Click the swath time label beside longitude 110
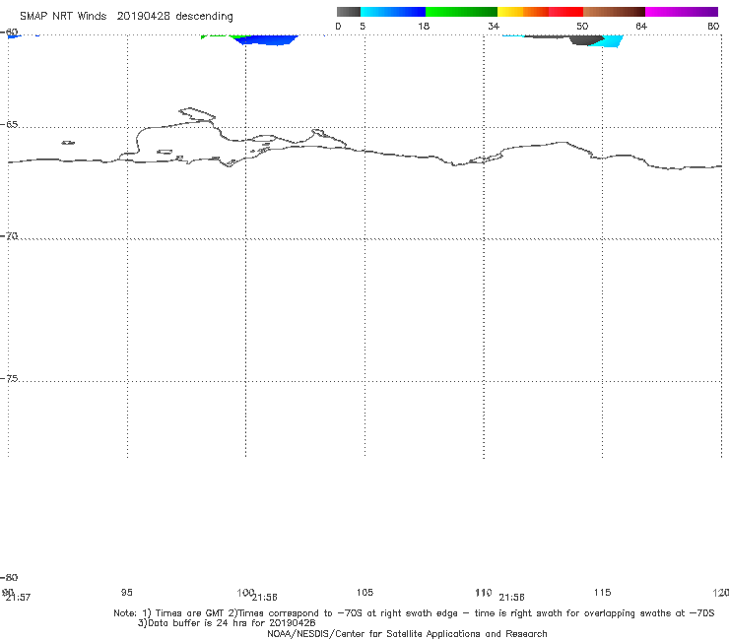The image size is (729, 640). tap(512, 598)
